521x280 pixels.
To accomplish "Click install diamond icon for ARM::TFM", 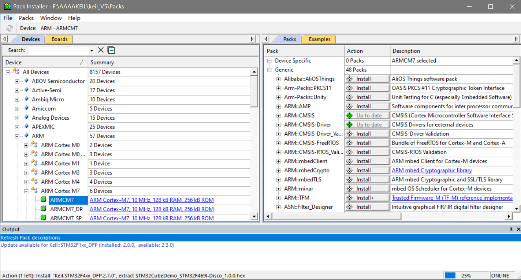I will 349,198.
